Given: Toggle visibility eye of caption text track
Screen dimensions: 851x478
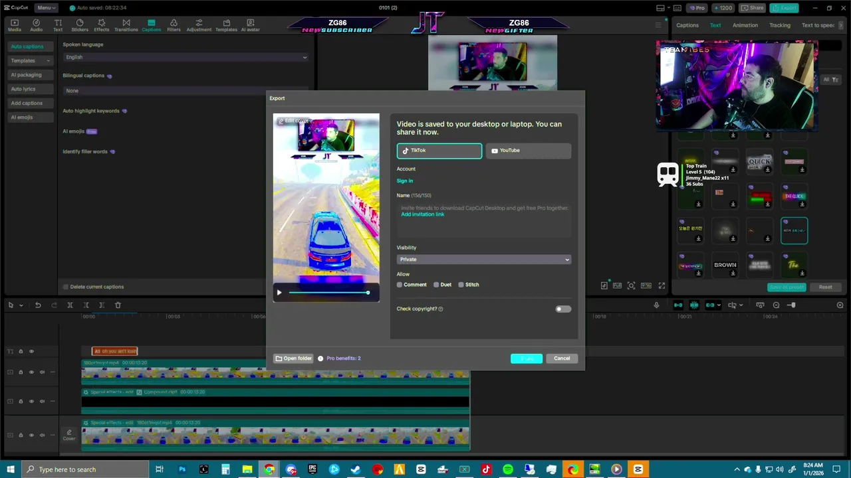Looking at the screenshot, I should coord(31,351).
